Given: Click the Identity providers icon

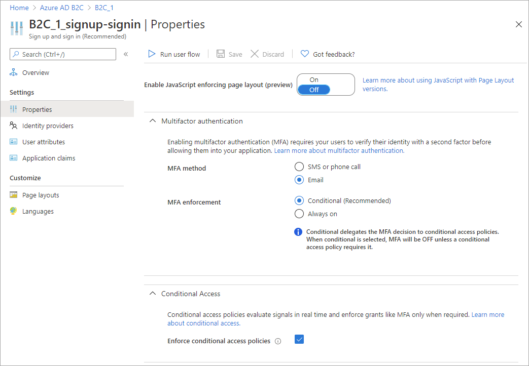Looking at the screenshot, I should 14,126.
